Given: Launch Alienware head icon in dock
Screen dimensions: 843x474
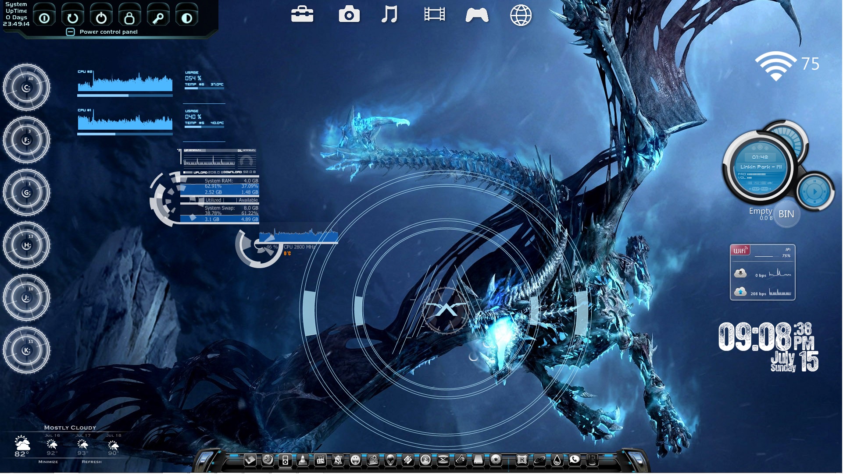Looking at the screenshot, I should 390,460.
